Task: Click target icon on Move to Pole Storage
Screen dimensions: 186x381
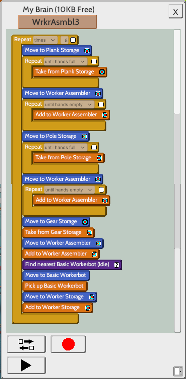Action: coord(84,136)
